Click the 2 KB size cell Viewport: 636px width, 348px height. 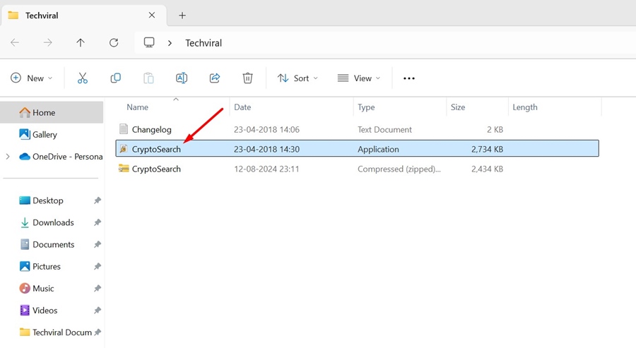point(495,129)
